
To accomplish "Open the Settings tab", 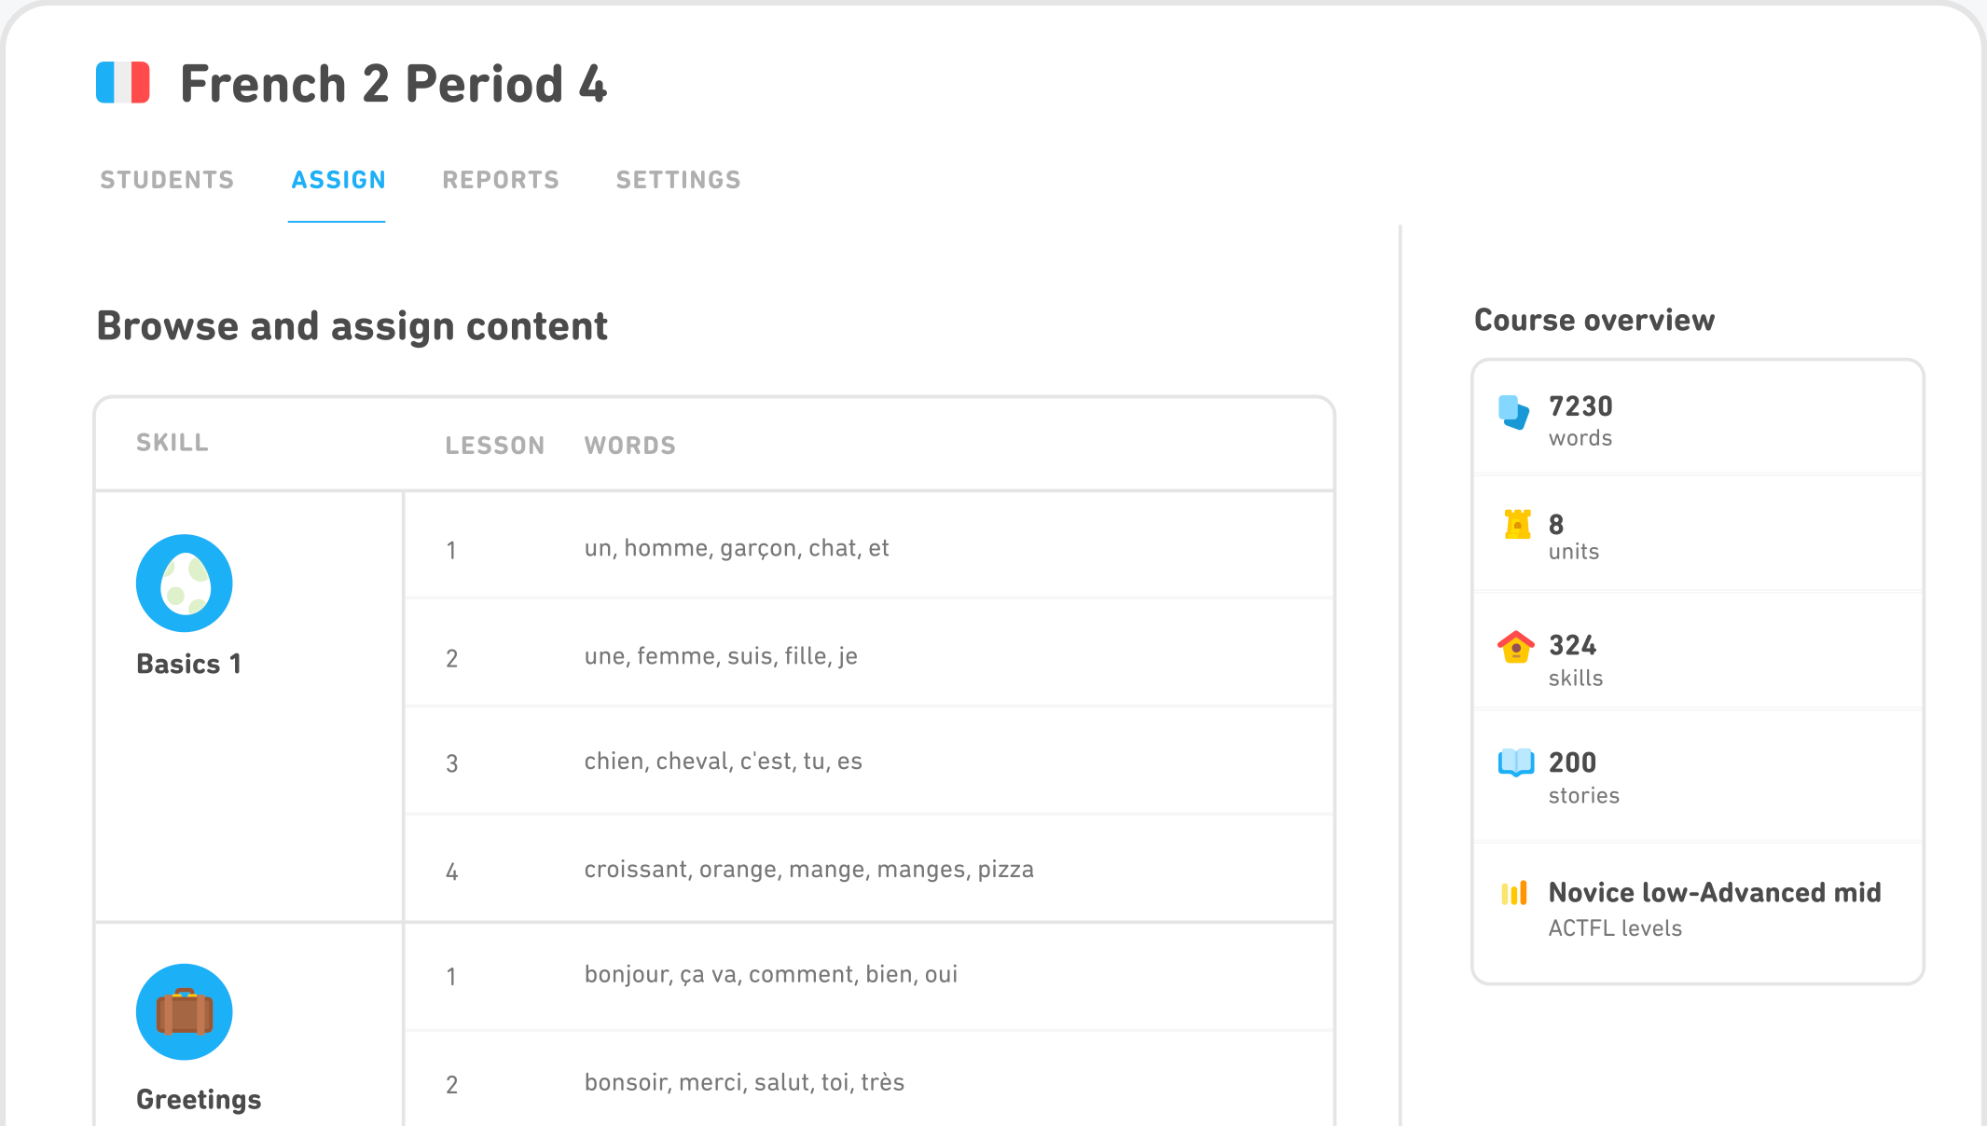I will point(678,180).
